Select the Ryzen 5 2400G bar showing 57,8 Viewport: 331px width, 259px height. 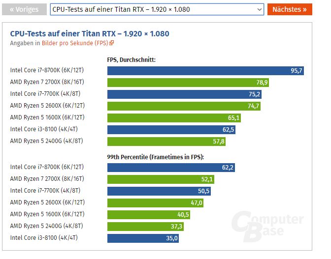[x=166, y=142]
